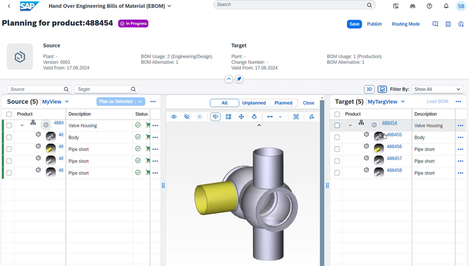Click the show all (eye) icon in 3D toolbar
Image resolution: width=469 pixels, height=266 pixels.
[x=174, y=117]
